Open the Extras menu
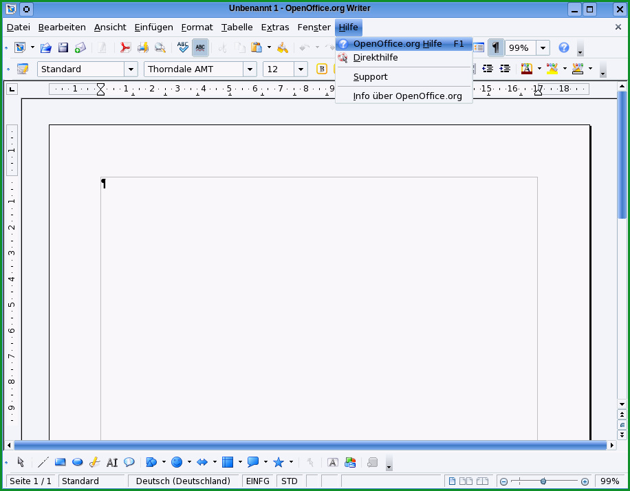This screenshot has width=630, height=491. point(275,28)
